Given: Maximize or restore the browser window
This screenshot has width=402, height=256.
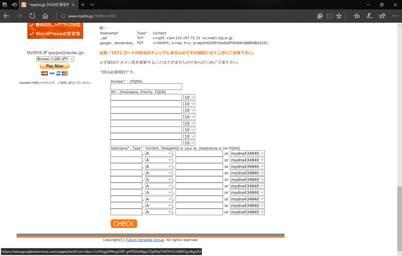Looking at the screenshot, I should pos(382,5).
